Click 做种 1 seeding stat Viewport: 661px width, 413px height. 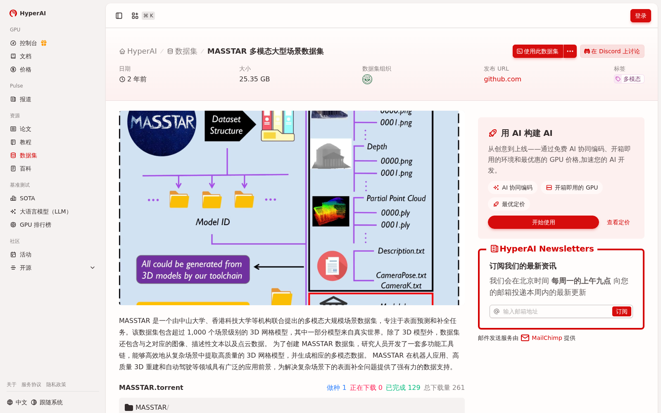point(336,387)
